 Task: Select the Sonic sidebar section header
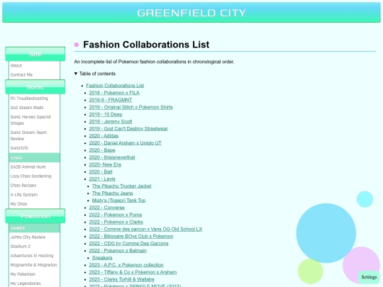(35, 87)
